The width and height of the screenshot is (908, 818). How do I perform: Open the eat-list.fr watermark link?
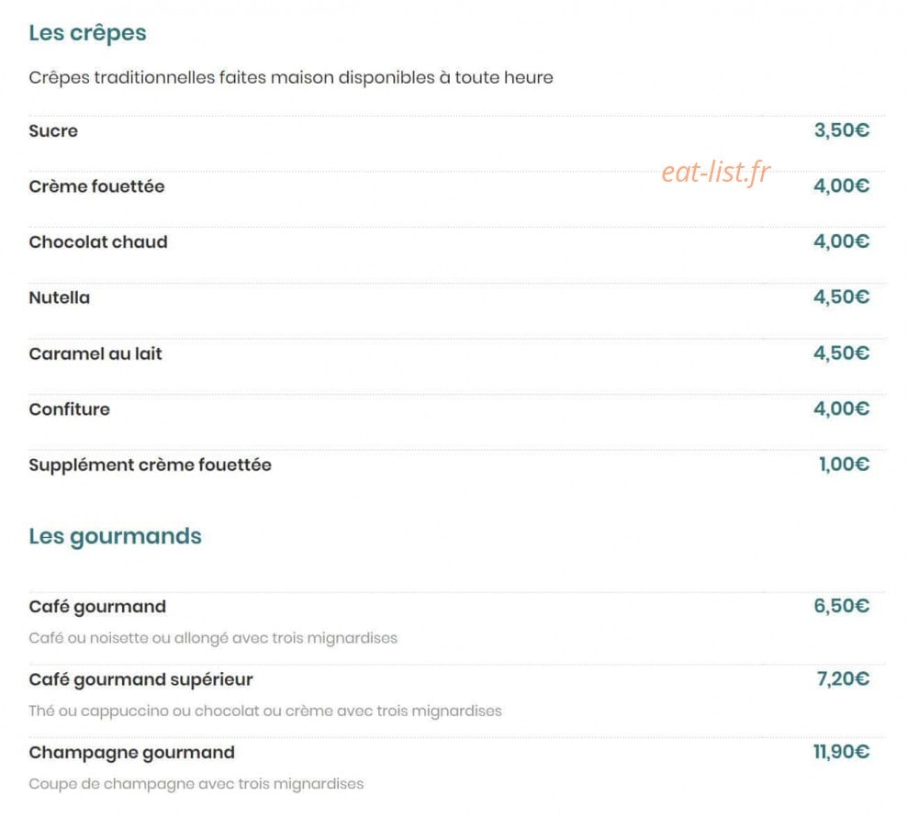[x=716, y=172]
